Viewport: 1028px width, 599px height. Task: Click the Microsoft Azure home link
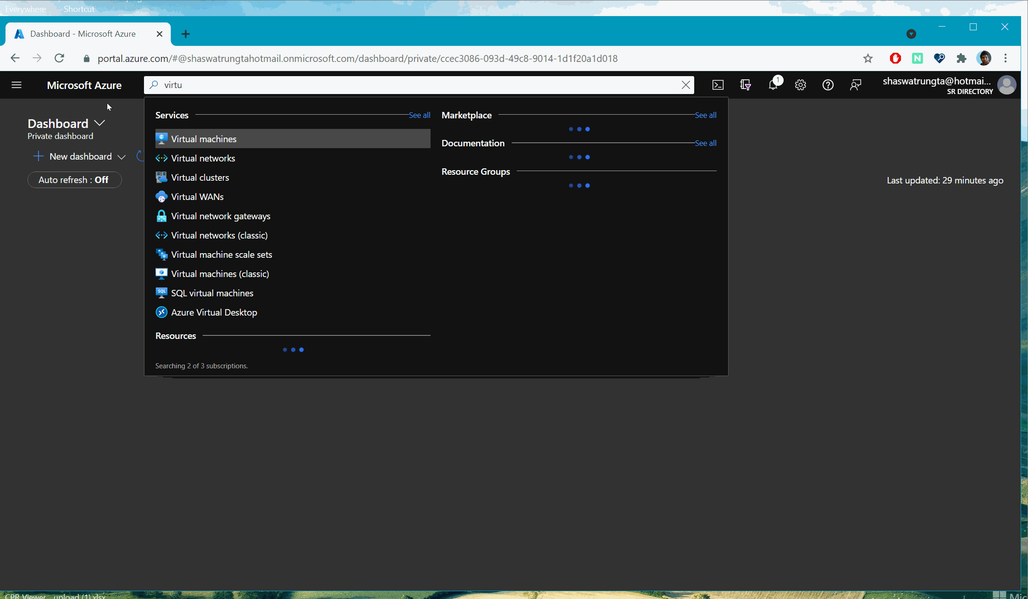tap(84, 85)
